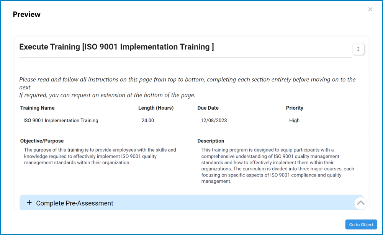The image size is (383, 235).
Task: Select the ISO 9001 Implementation Training row
Action: 61,120
